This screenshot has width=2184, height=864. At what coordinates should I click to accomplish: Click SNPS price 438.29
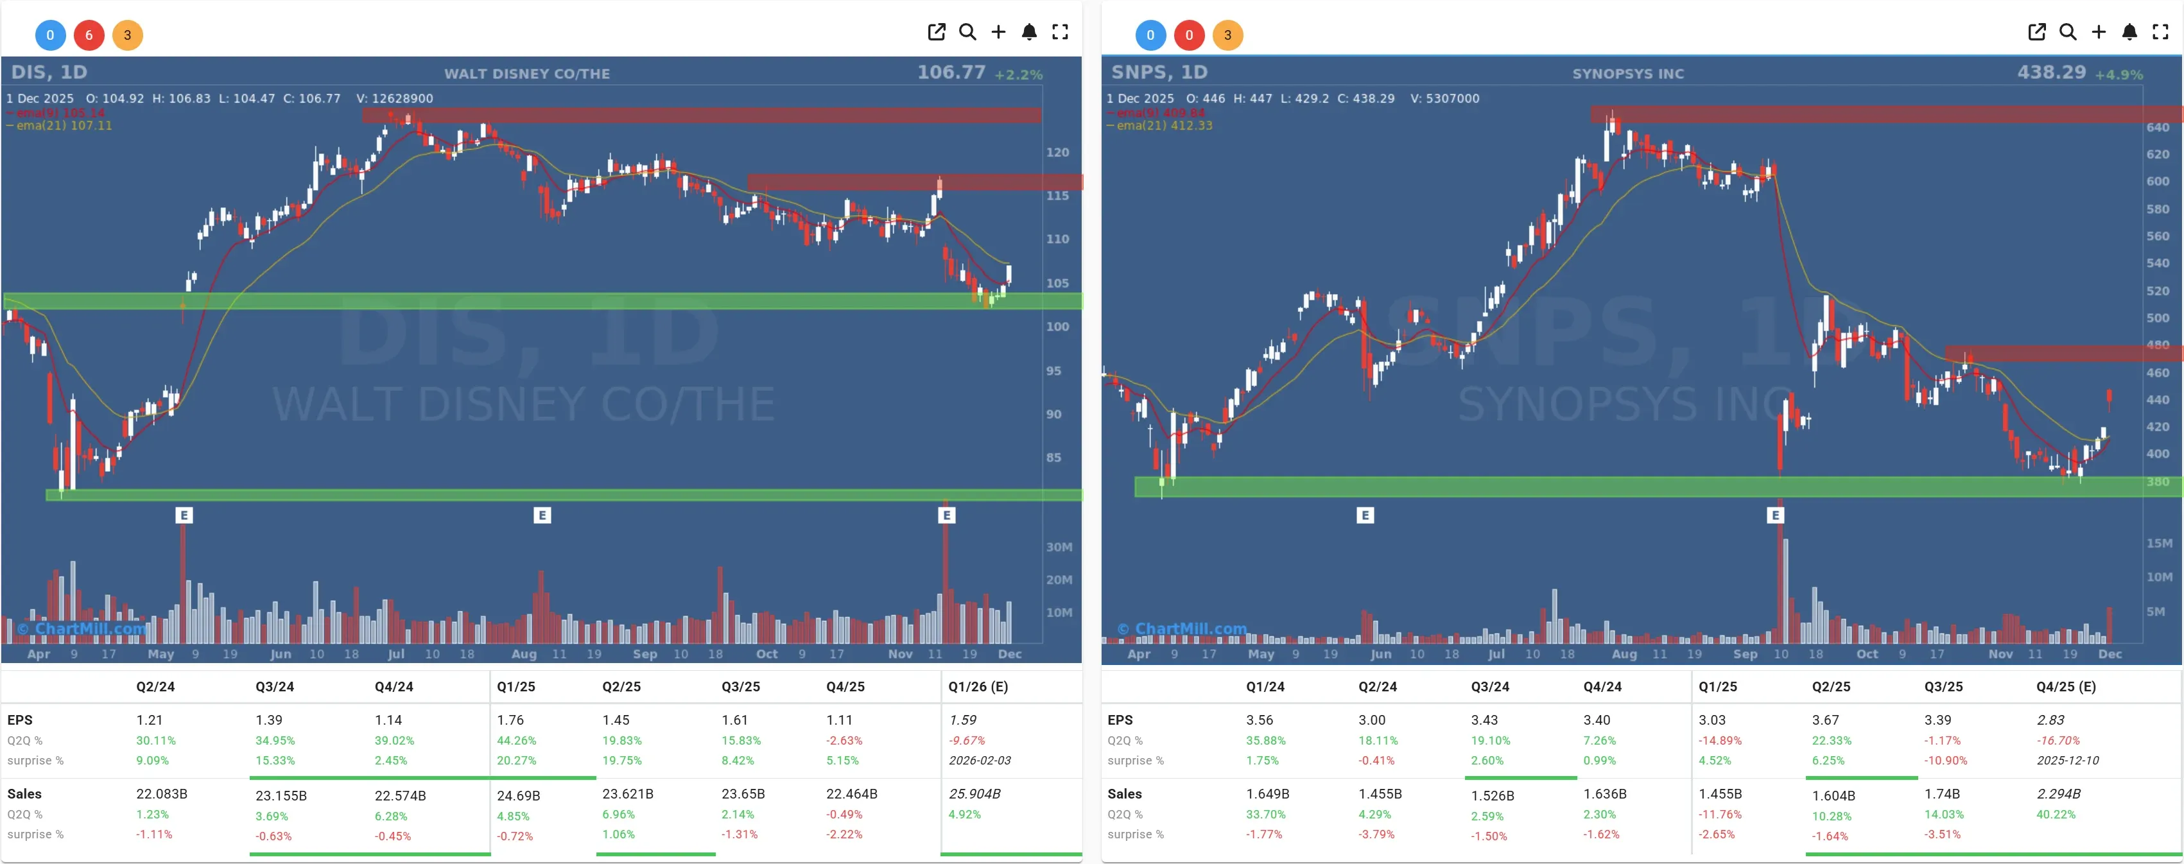coord(2052,72)
